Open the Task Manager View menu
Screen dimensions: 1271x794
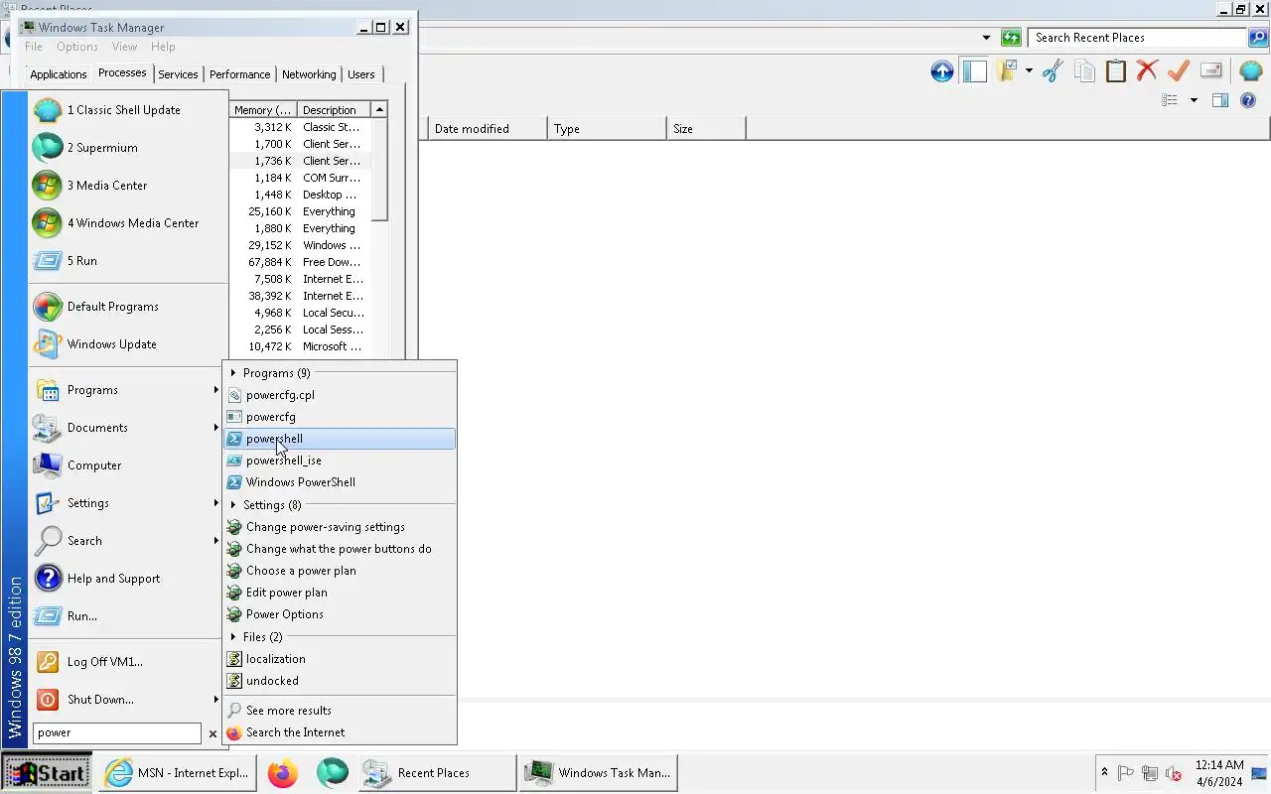click(x=124, y=47)
